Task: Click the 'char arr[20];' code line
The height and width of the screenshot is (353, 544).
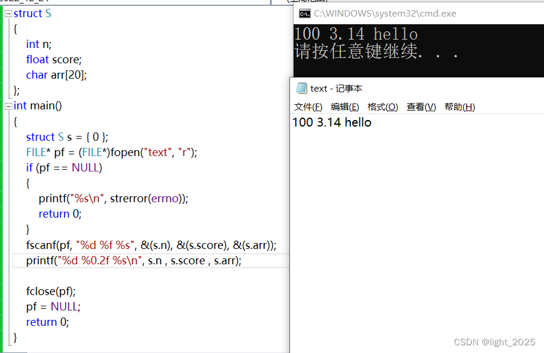Action: tap(57, 75)
